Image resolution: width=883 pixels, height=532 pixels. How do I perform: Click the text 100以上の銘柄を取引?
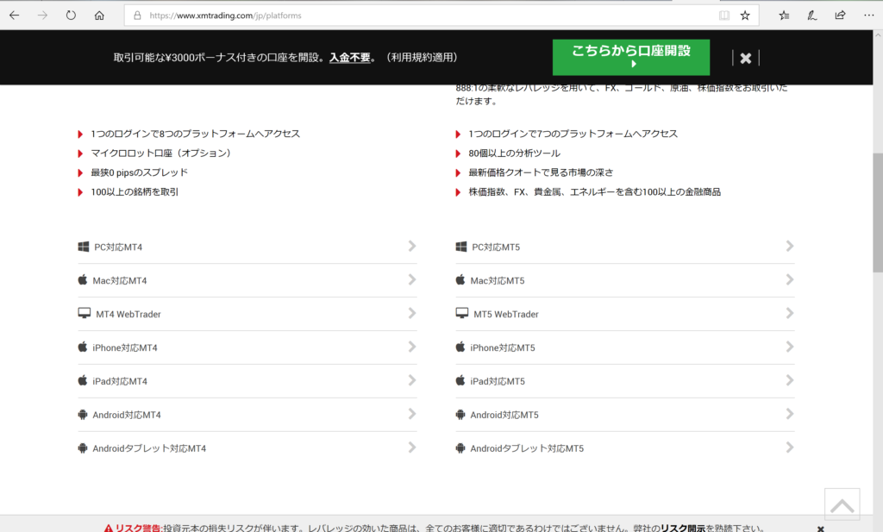click(x=135, y=192)
